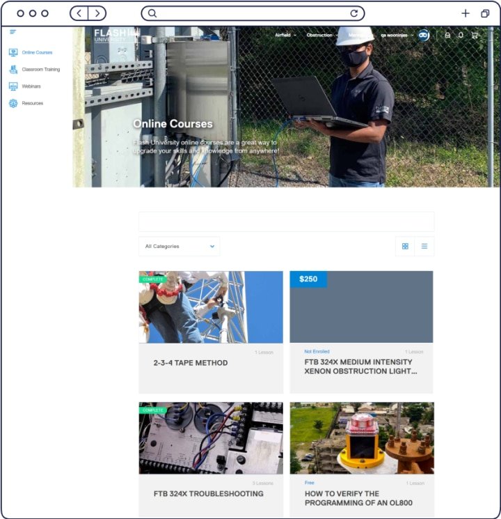Switch to grid view icon
Viewport: 501px width, 519px height.
pyautogui.click(x=405, y=246)
